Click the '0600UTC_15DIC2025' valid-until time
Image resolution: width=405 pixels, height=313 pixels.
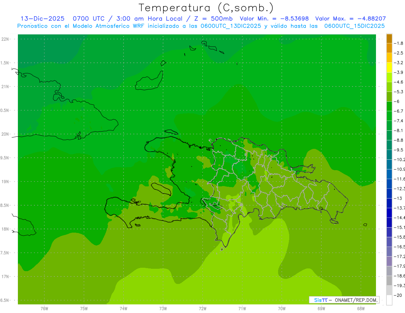[354, 26]
